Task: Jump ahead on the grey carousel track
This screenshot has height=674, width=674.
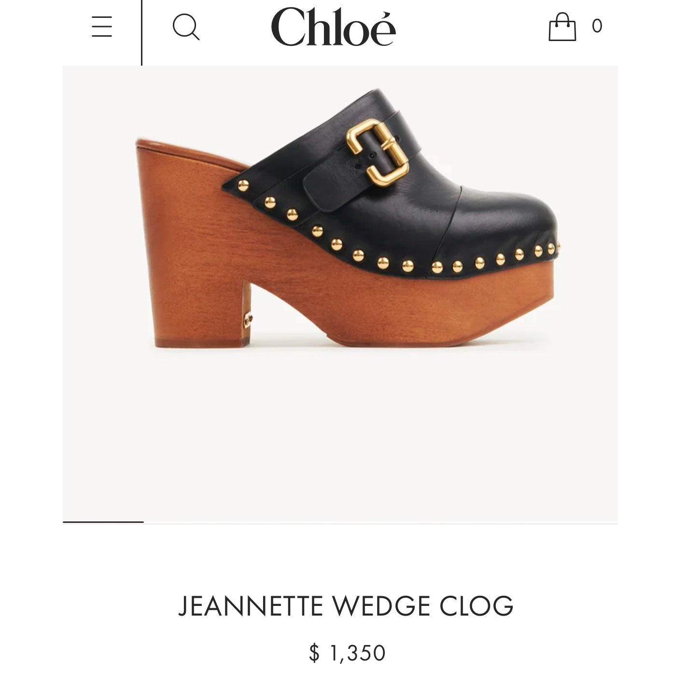Action: click(x=381, y=523)
